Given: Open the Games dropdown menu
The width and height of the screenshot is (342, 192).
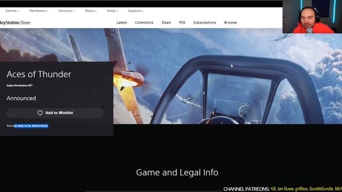Looking at the screenshot, I should [x=12, y=11].
